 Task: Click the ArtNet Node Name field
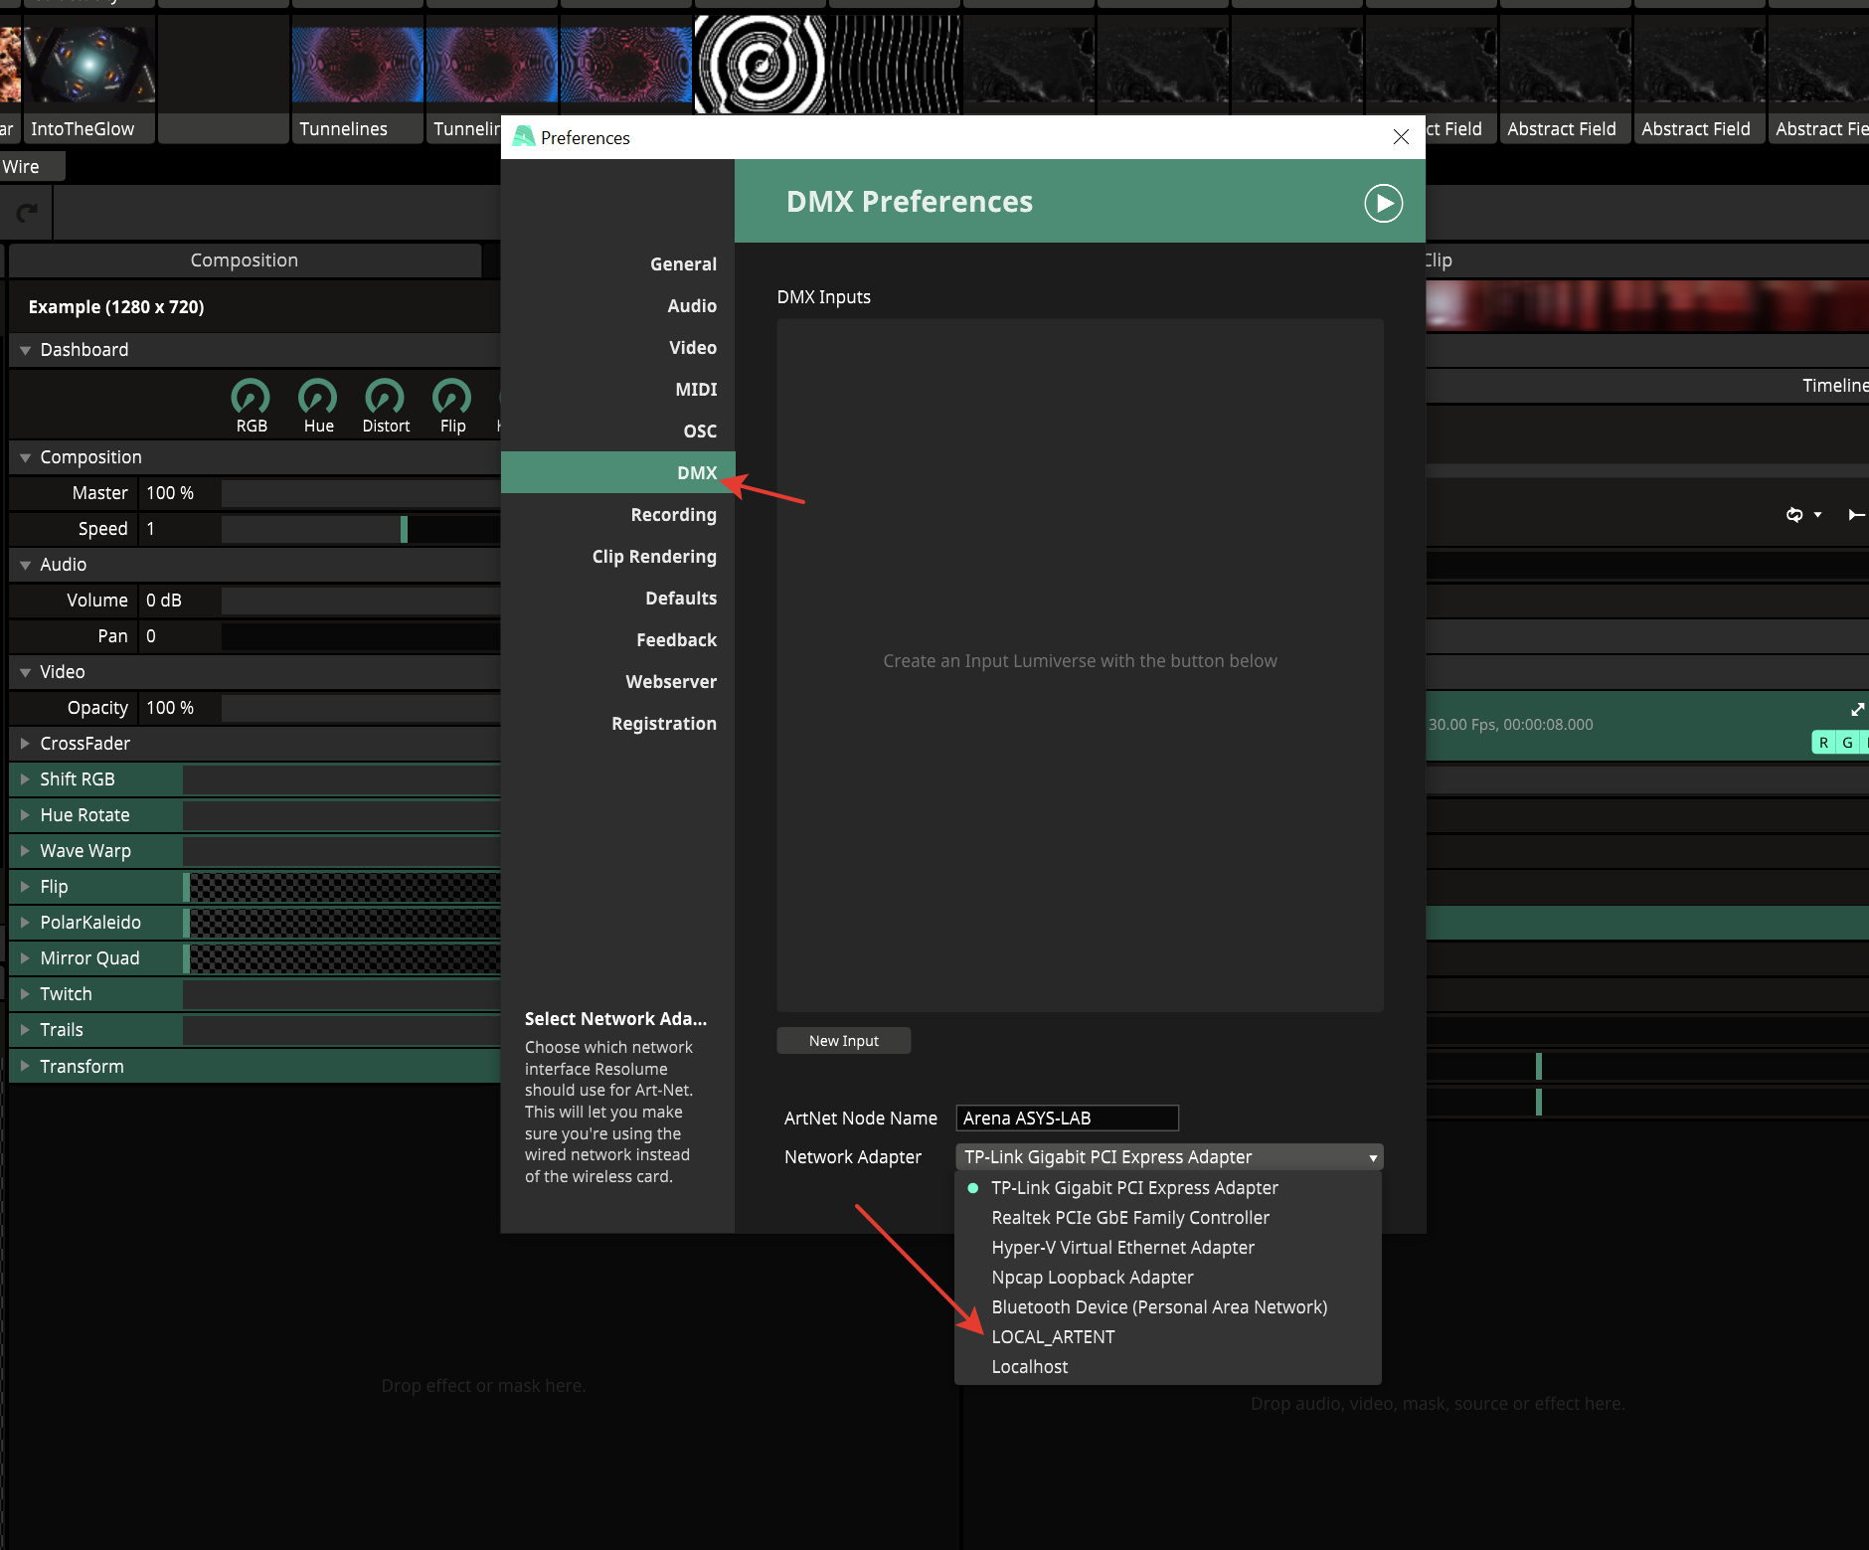1067,1119
